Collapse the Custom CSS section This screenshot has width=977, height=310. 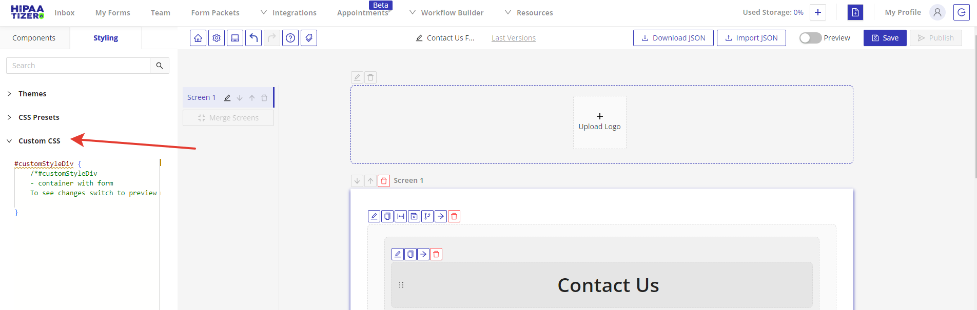point(39,141)
